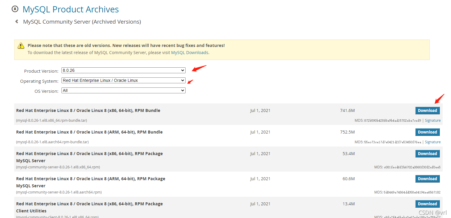Download the x86 64-bit MySQL Server RPM Package

427,154
